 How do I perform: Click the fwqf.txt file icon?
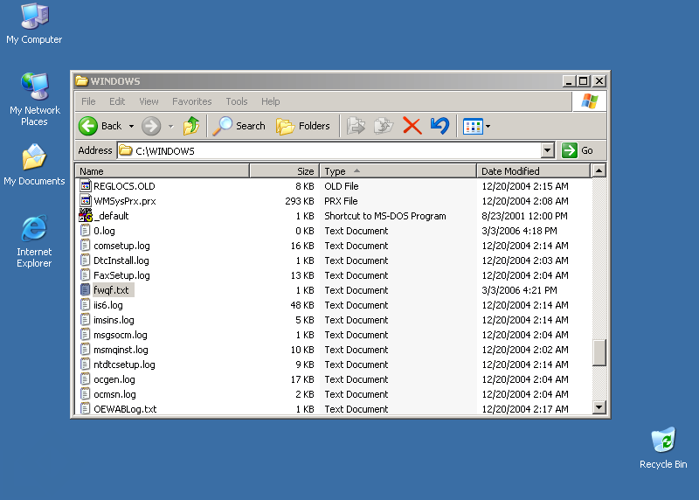point(85,290)
